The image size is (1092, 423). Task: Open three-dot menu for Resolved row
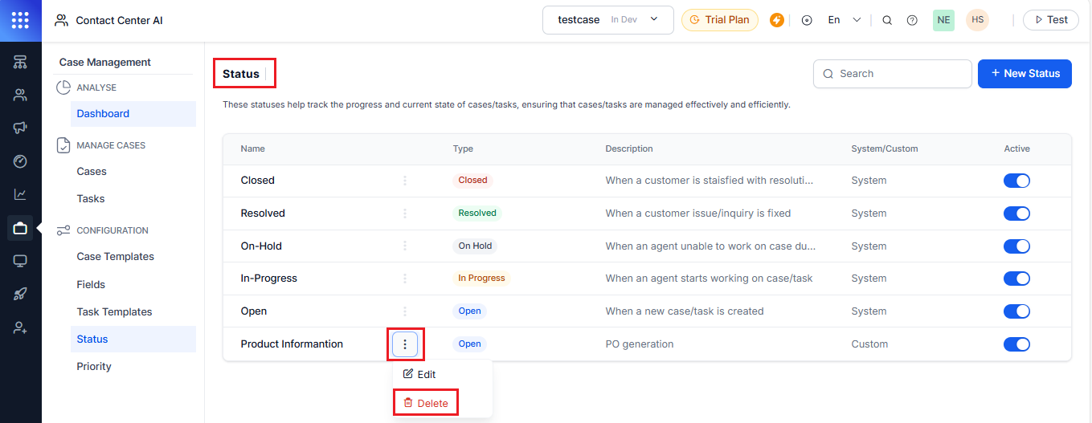(x=405, y=214)
